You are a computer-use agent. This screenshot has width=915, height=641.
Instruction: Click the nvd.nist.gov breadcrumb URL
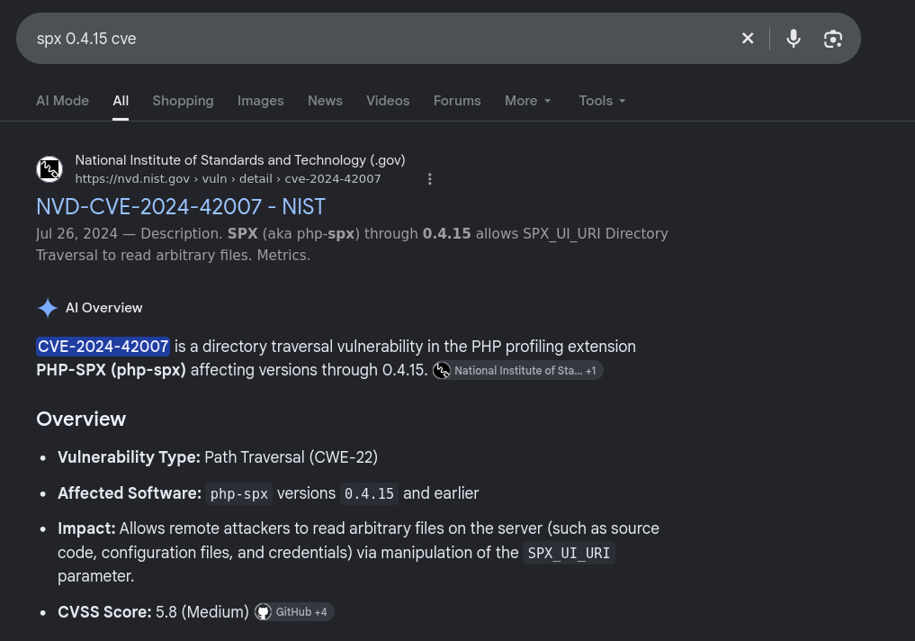pos(228,178)
